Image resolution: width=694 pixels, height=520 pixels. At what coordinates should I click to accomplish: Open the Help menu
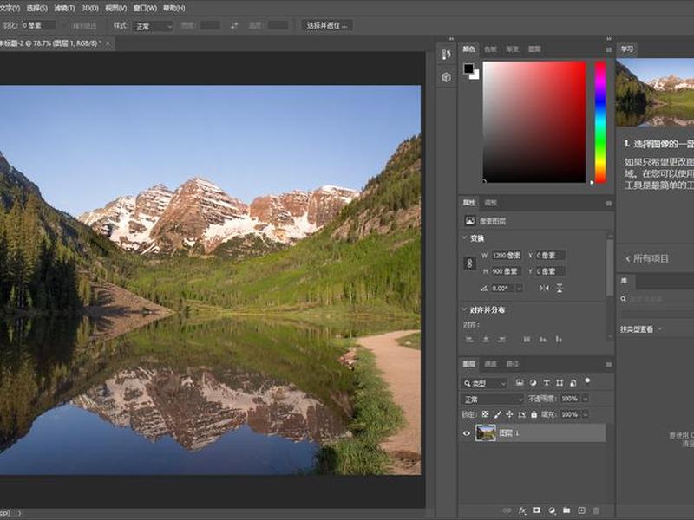coord(174,8)
